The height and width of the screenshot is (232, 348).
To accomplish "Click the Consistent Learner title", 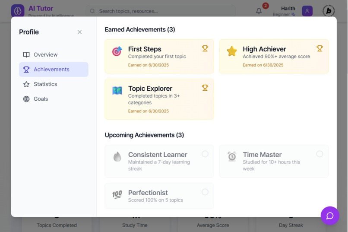I will click(158, 155).
